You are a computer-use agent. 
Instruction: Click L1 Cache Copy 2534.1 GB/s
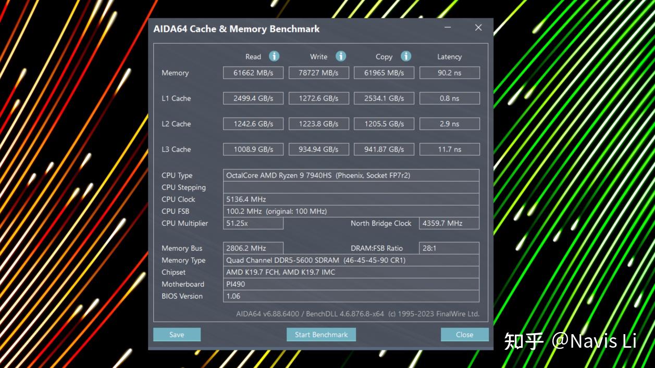point(384,98)
